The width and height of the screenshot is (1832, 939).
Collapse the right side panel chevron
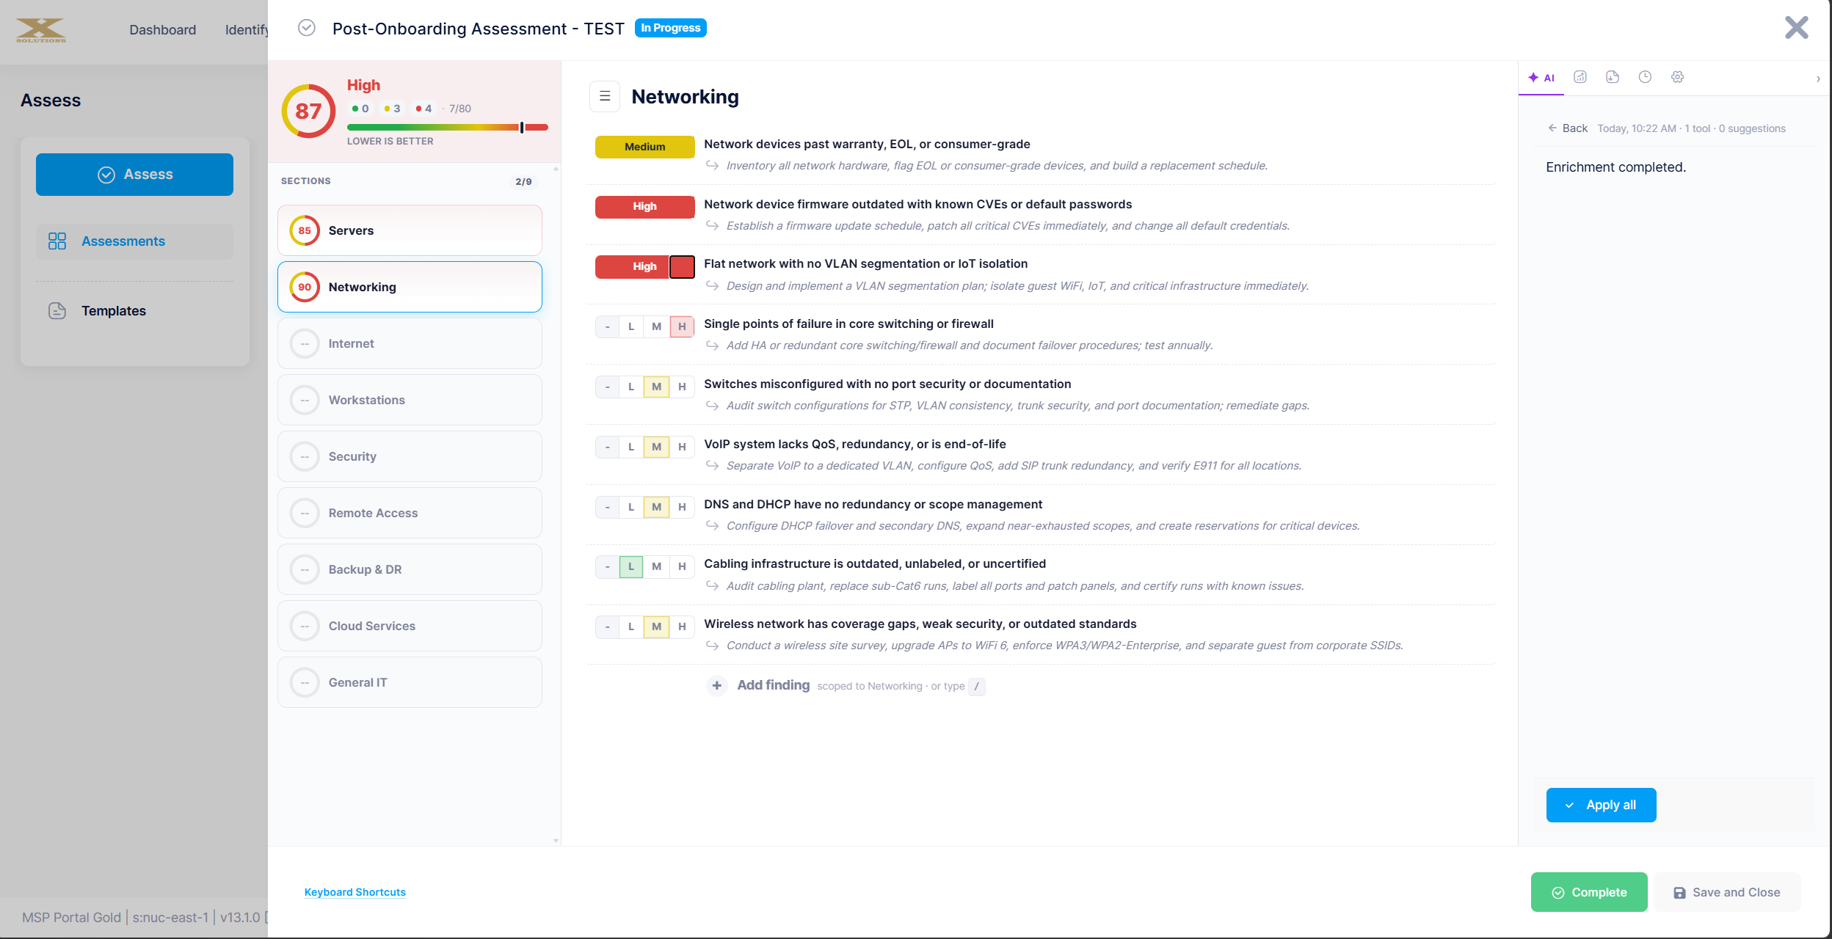tap(1818, 78)
